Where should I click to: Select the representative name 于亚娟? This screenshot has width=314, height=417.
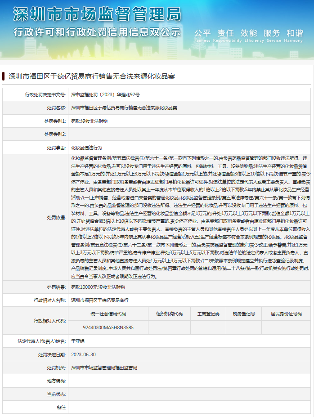(x=78, y=341)
